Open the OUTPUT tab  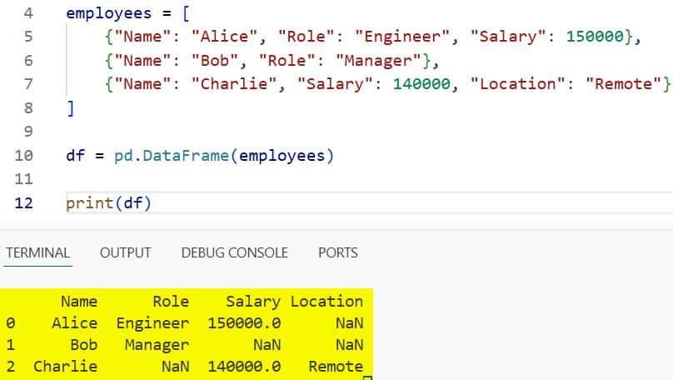coord(125,252)
